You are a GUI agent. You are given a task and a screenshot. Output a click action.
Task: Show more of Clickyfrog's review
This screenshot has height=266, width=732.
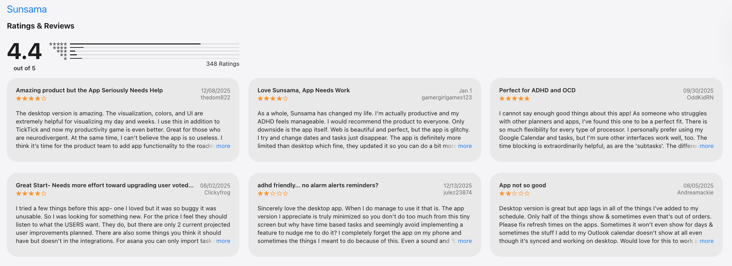click(223, 241)
